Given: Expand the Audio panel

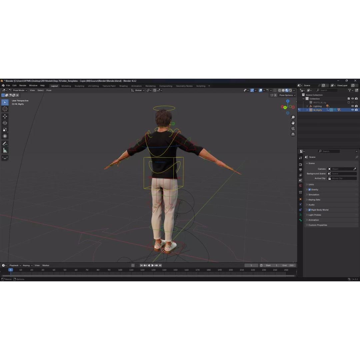Looking at the screenshot, I should (x=332, y=205).
